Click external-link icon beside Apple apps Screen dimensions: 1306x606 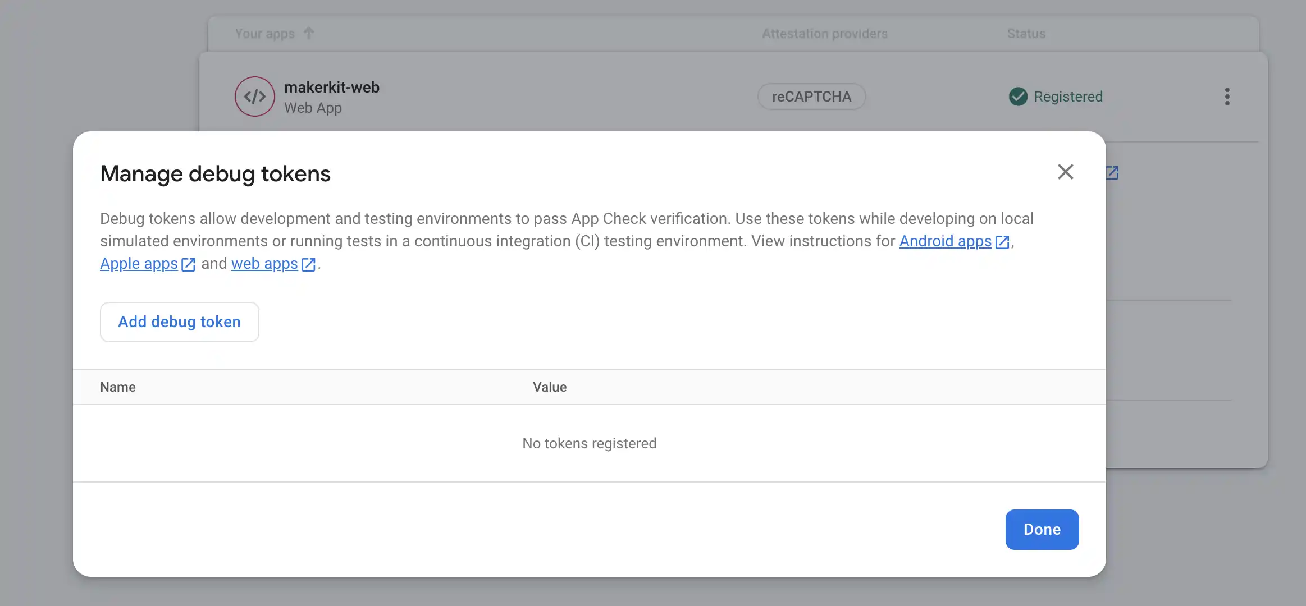(x=188, y=264)
